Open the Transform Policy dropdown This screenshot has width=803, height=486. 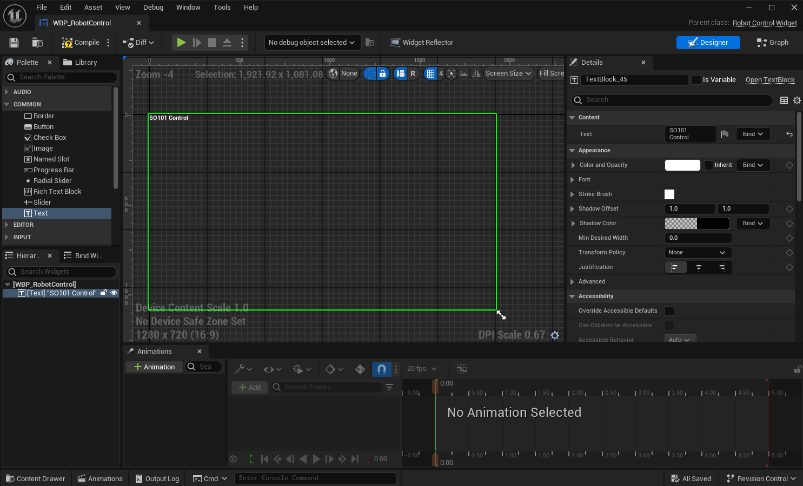(698, 253)
